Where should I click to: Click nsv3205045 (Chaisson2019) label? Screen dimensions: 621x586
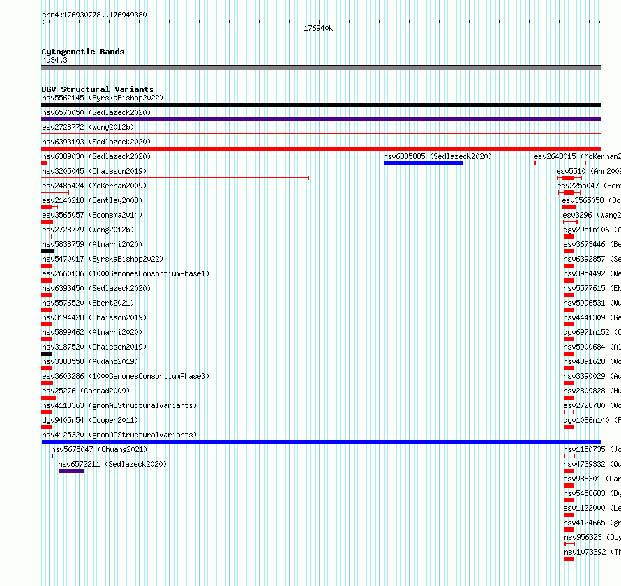[x=94, y=171]
